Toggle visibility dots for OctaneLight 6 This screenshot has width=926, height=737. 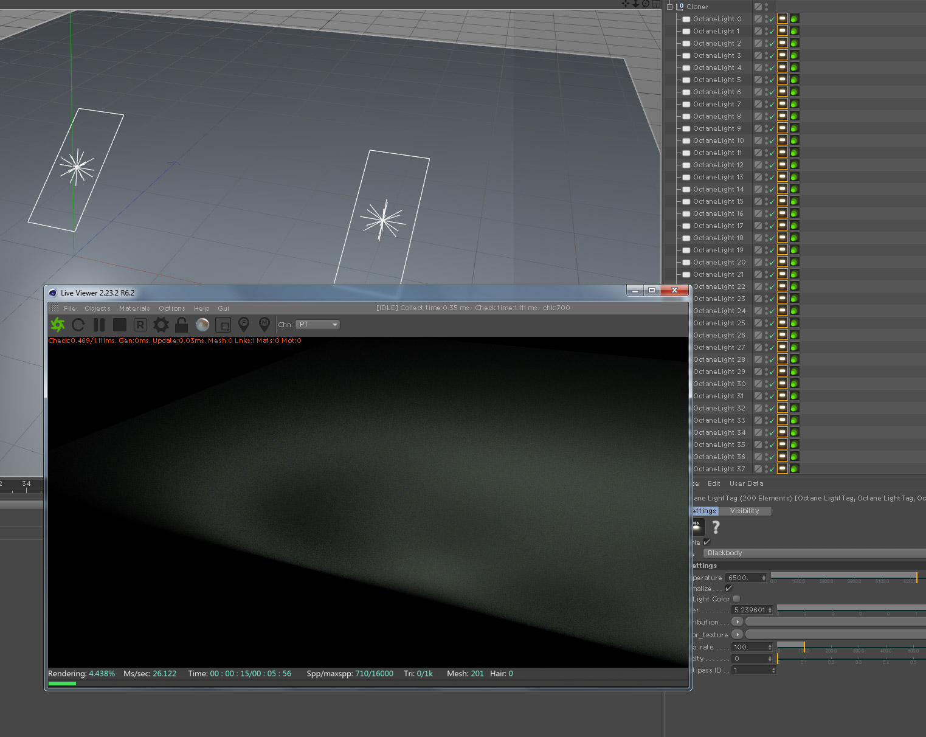766,92
